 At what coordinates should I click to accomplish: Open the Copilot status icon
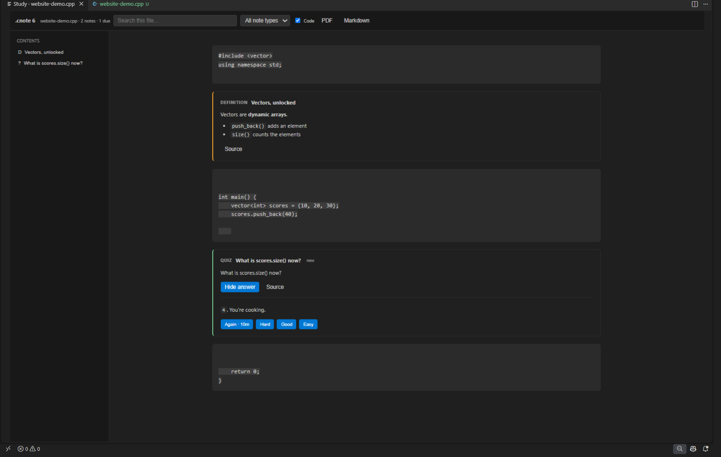point(693,449)
